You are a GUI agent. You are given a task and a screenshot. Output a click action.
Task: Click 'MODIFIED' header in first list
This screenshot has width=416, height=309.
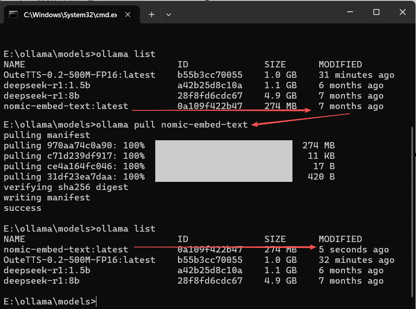pyautogui.click(x=340, y=64)
